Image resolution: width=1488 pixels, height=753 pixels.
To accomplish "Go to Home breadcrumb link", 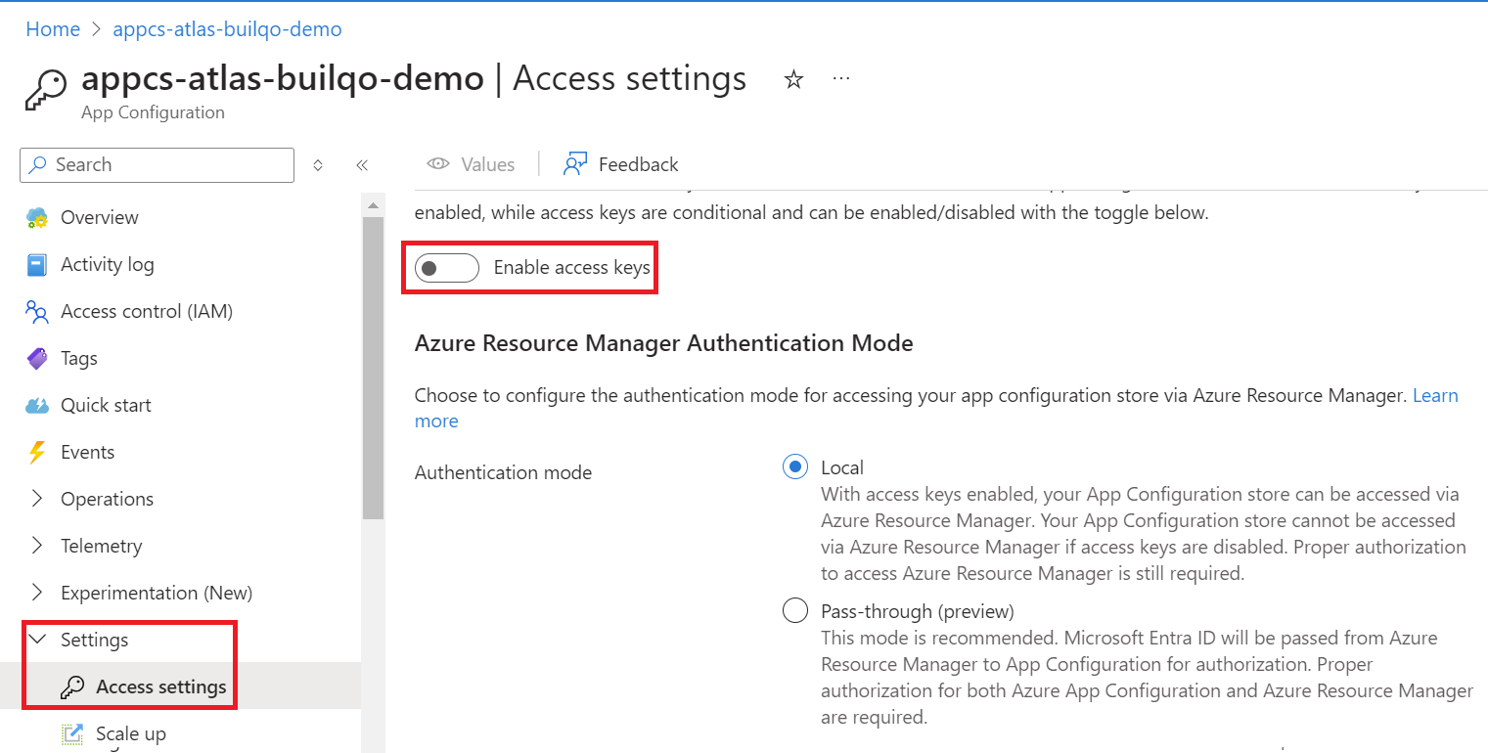I will click(53, 29).
